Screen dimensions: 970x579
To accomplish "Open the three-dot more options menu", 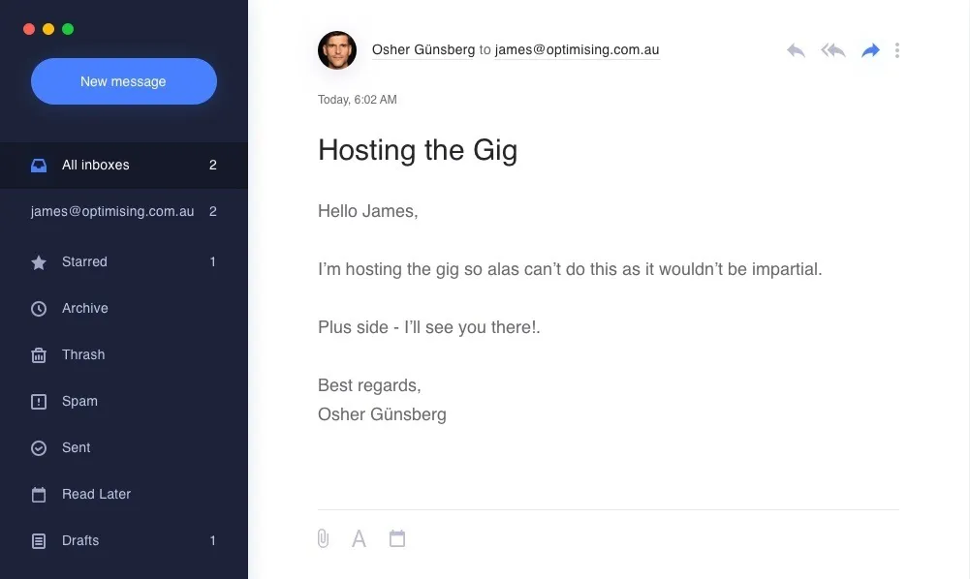I will coord(897,50).
